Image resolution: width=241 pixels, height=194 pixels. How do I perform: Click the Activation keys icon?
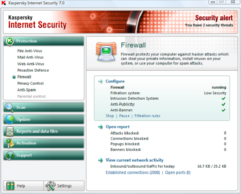pyautogui.click(x=9, y=143)
